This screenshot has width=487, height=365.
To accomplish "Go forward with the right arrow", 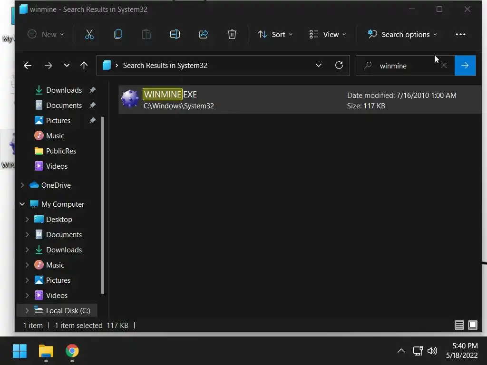I will coord(48,66).
